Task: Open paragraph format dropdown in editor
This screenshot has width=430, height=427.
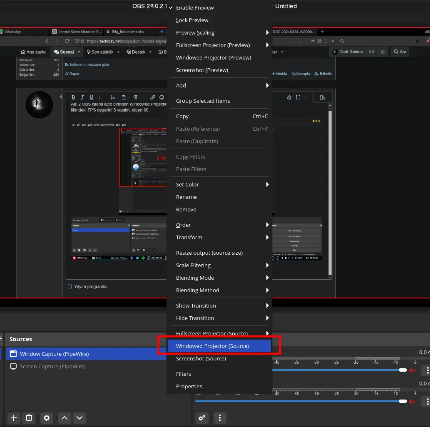Action: [136, 97]
